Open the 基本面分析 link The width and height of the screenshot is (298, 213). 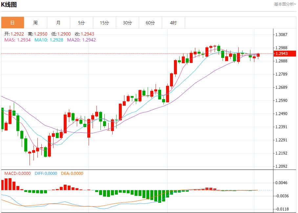click(x=285, y=4)
